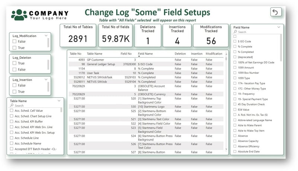
Task: Click the Deletions Tracked card
Action: [148, 35]
